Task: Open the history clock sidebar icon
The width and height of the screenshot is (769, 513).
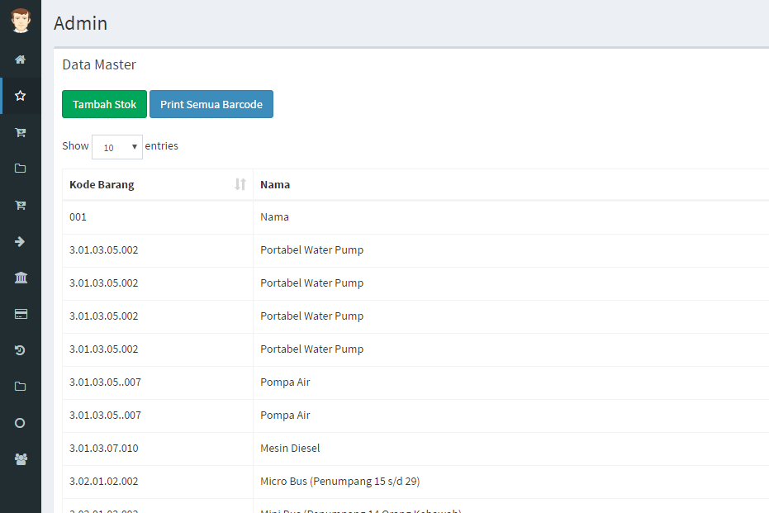Action: [x=20, y=350]
